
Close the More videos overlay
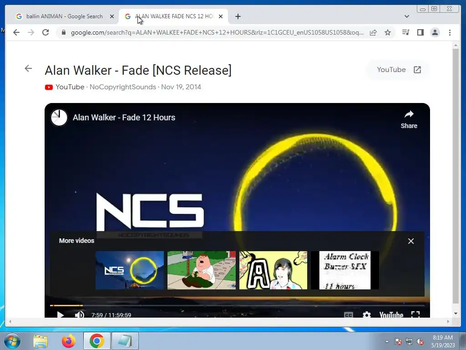pyautogui.click(x=411, y=241)
